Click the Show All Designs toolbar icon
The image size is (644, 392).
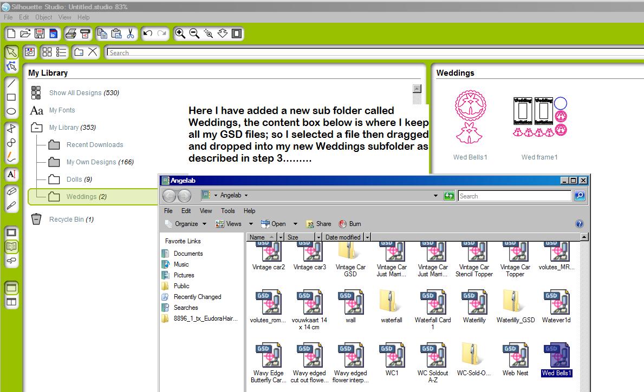30,52
